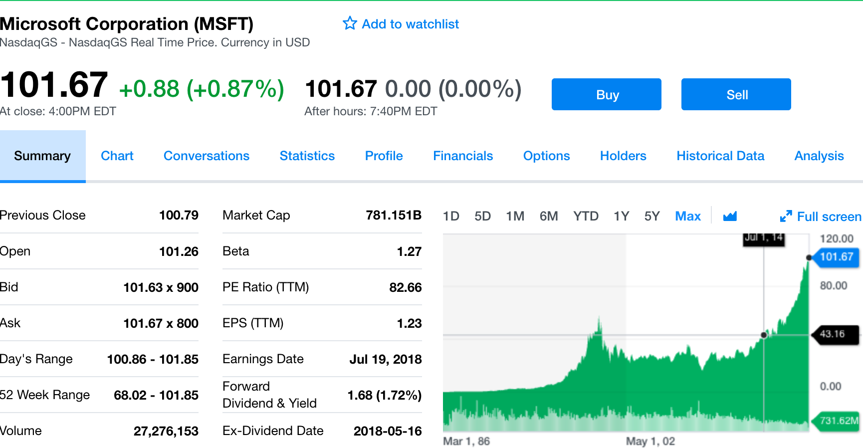Open the Options tab
The height and width of the screenshot is (448, 863).
(546, 156)
